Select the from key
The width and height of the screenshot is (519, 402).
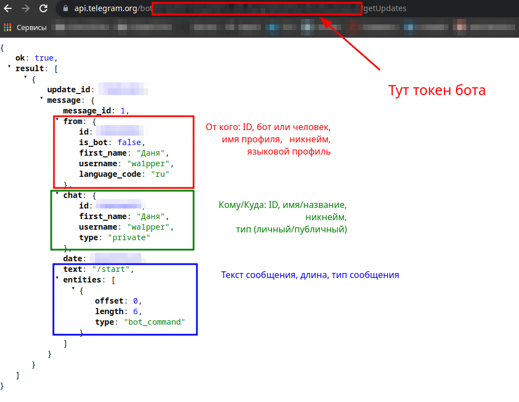(72, 121)
